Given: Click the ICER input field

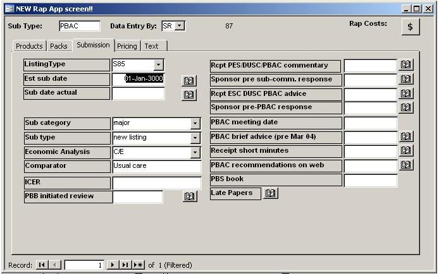Looking at the screenshot, I should (x=156, y=182).
